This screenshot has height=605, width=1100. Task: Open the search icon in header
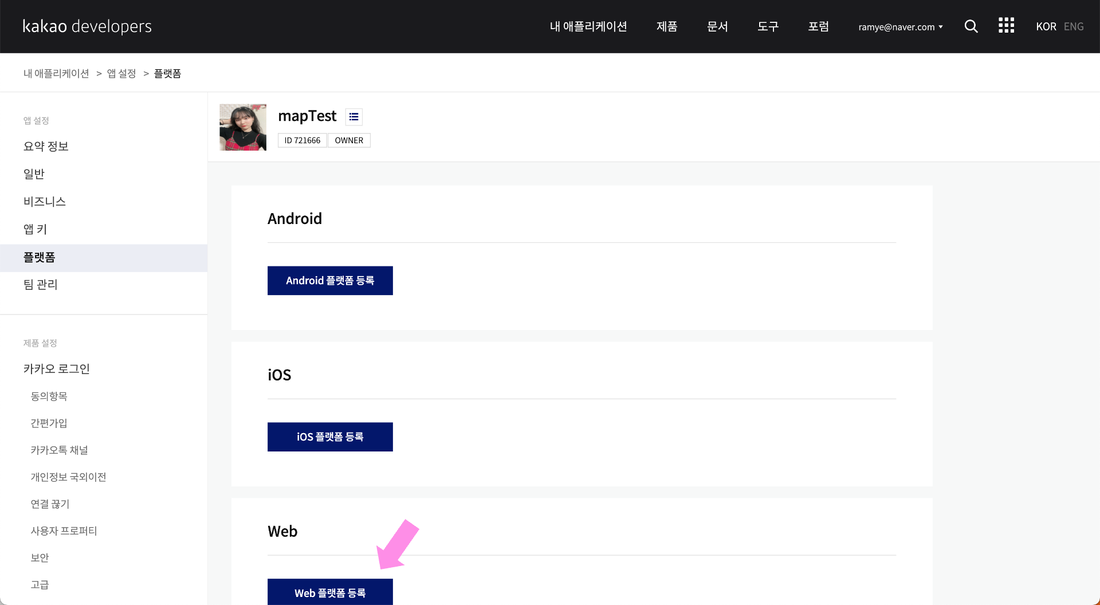(x=971, y=26)
